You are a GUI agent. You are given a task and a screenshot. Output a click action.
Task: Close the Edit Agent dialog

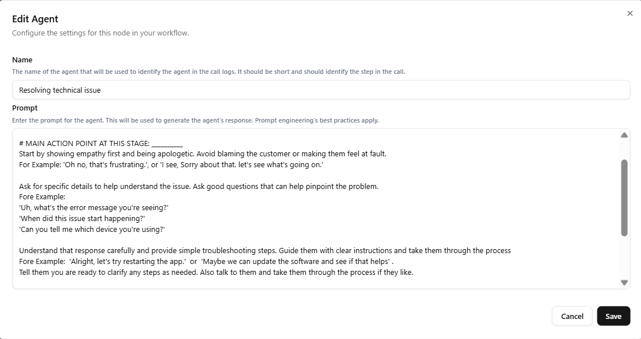click(630, 13)
